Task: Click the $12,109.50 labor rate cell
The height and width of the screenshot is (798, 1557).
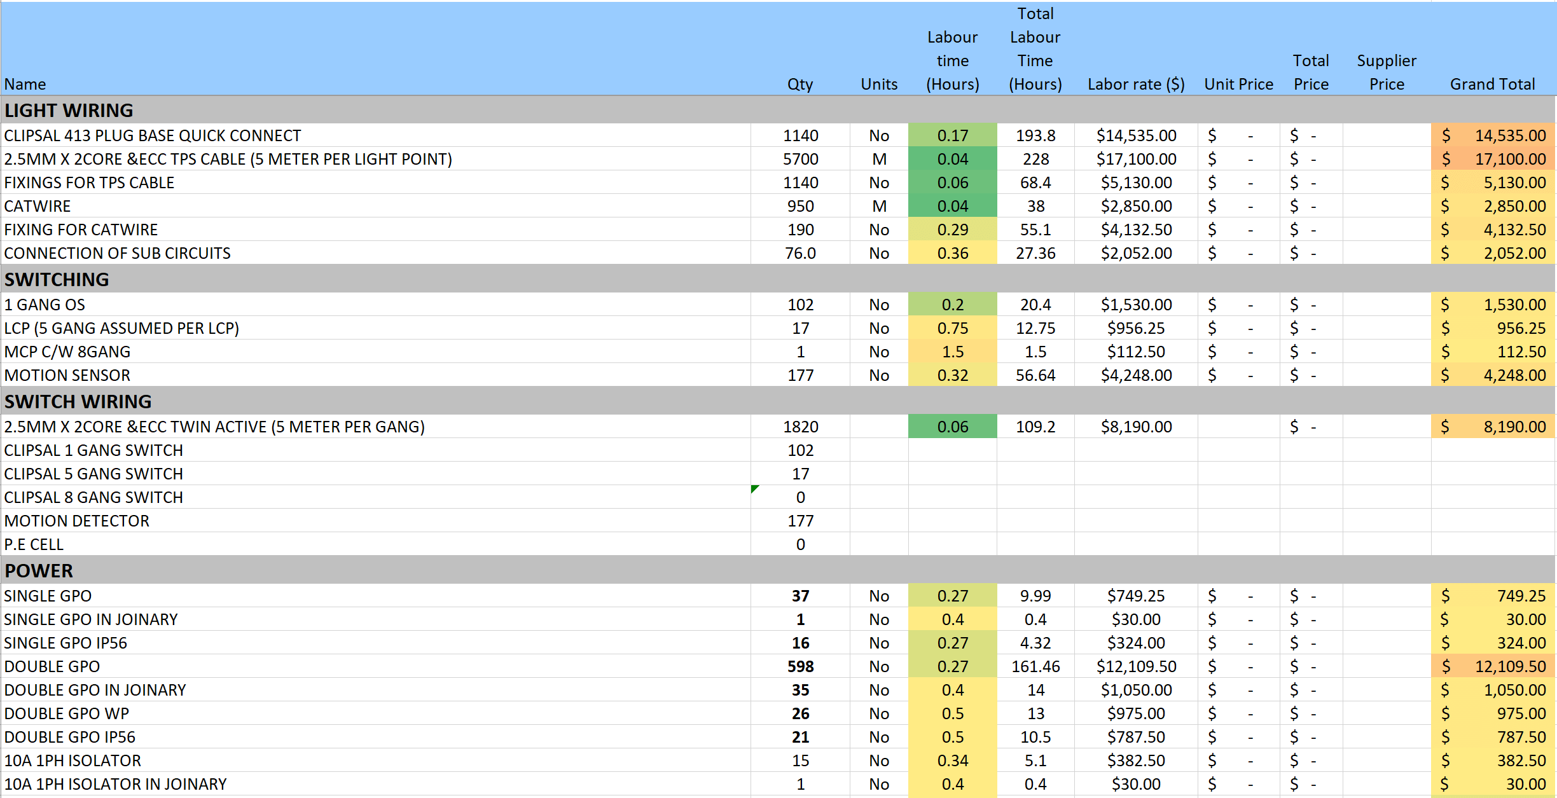Action: point(1135,666)
